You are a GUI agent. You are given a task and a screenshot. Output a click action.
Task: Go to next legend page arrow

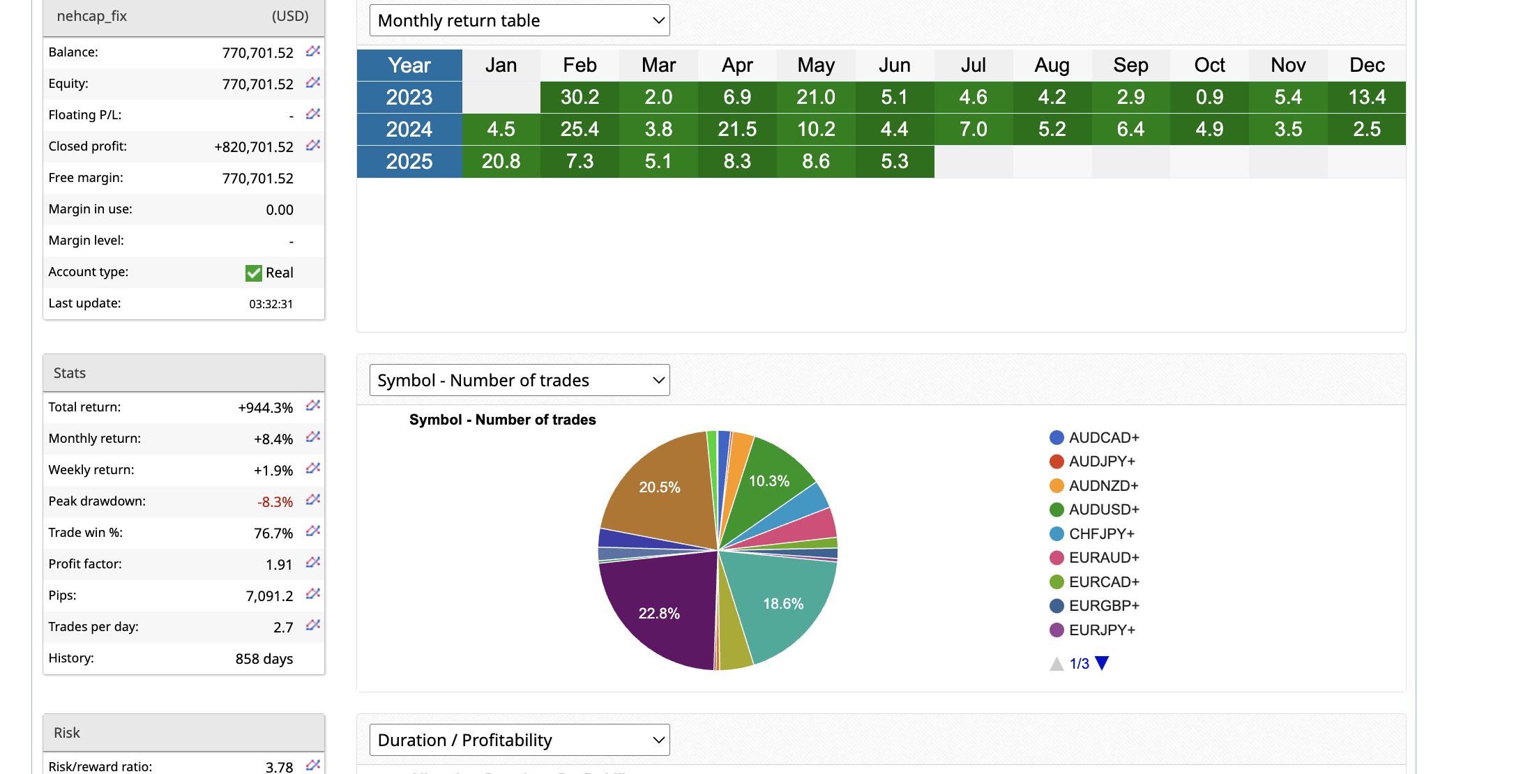point(1102,663)
